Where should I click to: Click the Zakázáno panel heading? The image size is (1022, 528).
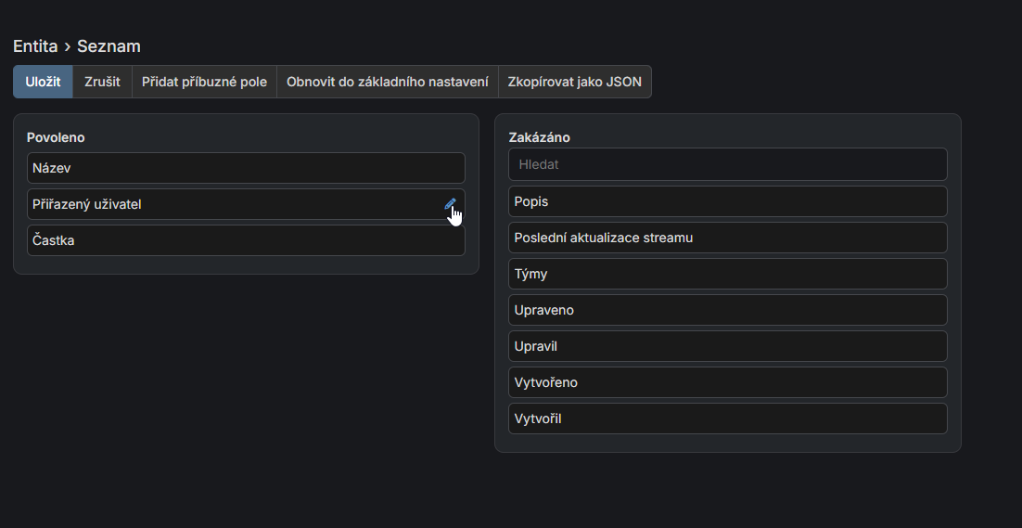click(x=539, y=137)
